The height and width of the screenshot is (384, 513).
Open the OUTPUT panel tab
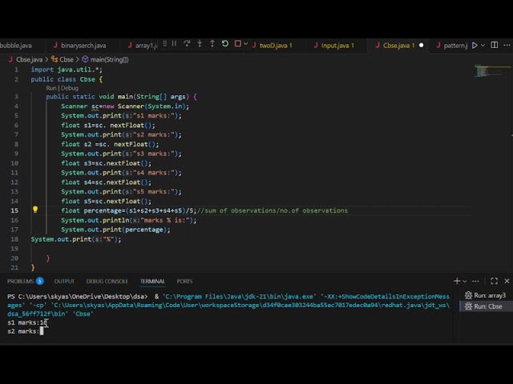coord(64,281)
